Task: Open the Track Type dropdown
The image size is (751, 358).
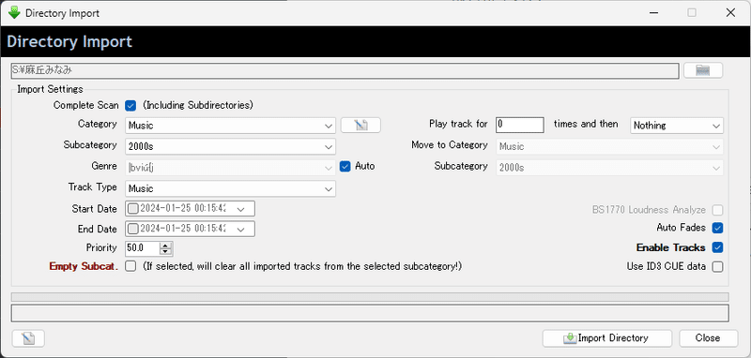Action: point(230,188)
